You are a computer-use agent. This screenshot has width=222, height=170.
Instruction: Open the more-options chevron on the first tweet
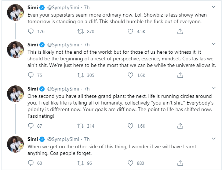[214, 7]
